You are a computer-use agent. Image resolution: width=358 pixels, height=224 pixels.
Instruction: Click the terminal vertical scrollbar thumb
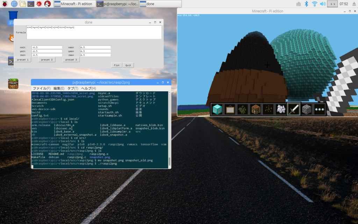[x=170, y=161]
